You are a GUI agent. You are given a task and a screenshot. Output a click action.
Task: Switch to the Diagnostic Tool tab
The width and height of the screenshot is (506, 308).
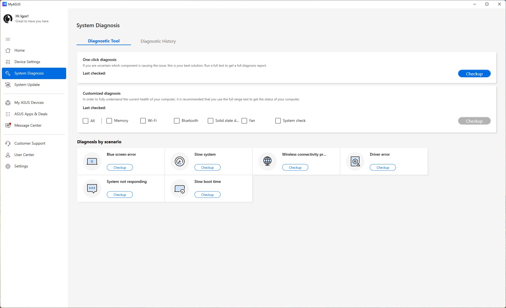104,41
